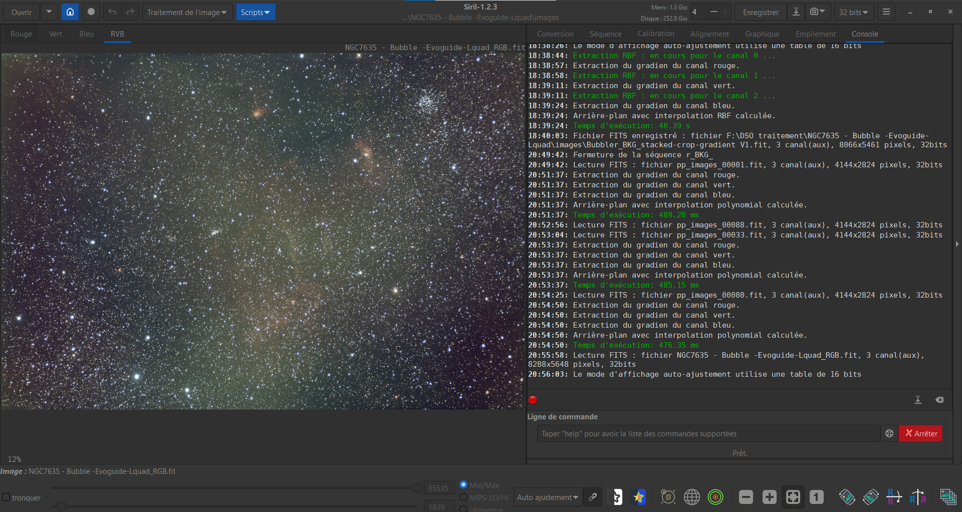Screen dimensions: 962x512
Task: Click the astrometry galaxy icon
Action: 668,497
